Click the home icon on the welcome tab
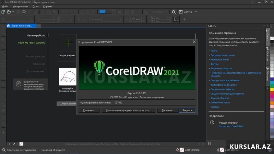 (8, 26)
